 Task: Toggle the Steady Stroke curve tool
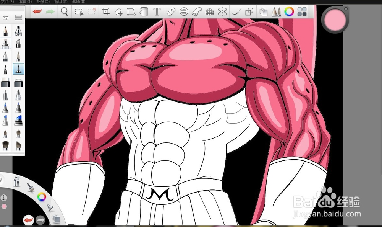click(x=236, y=11)
